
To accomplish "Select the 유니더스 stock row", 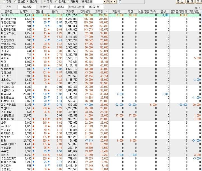I will [x=101, y=126].
